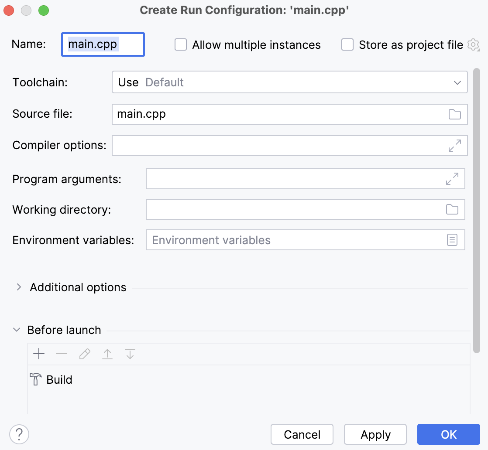Viewport: 488px width, 450px height.
Task: Expand the Additional options section
Action: (18, 287)
